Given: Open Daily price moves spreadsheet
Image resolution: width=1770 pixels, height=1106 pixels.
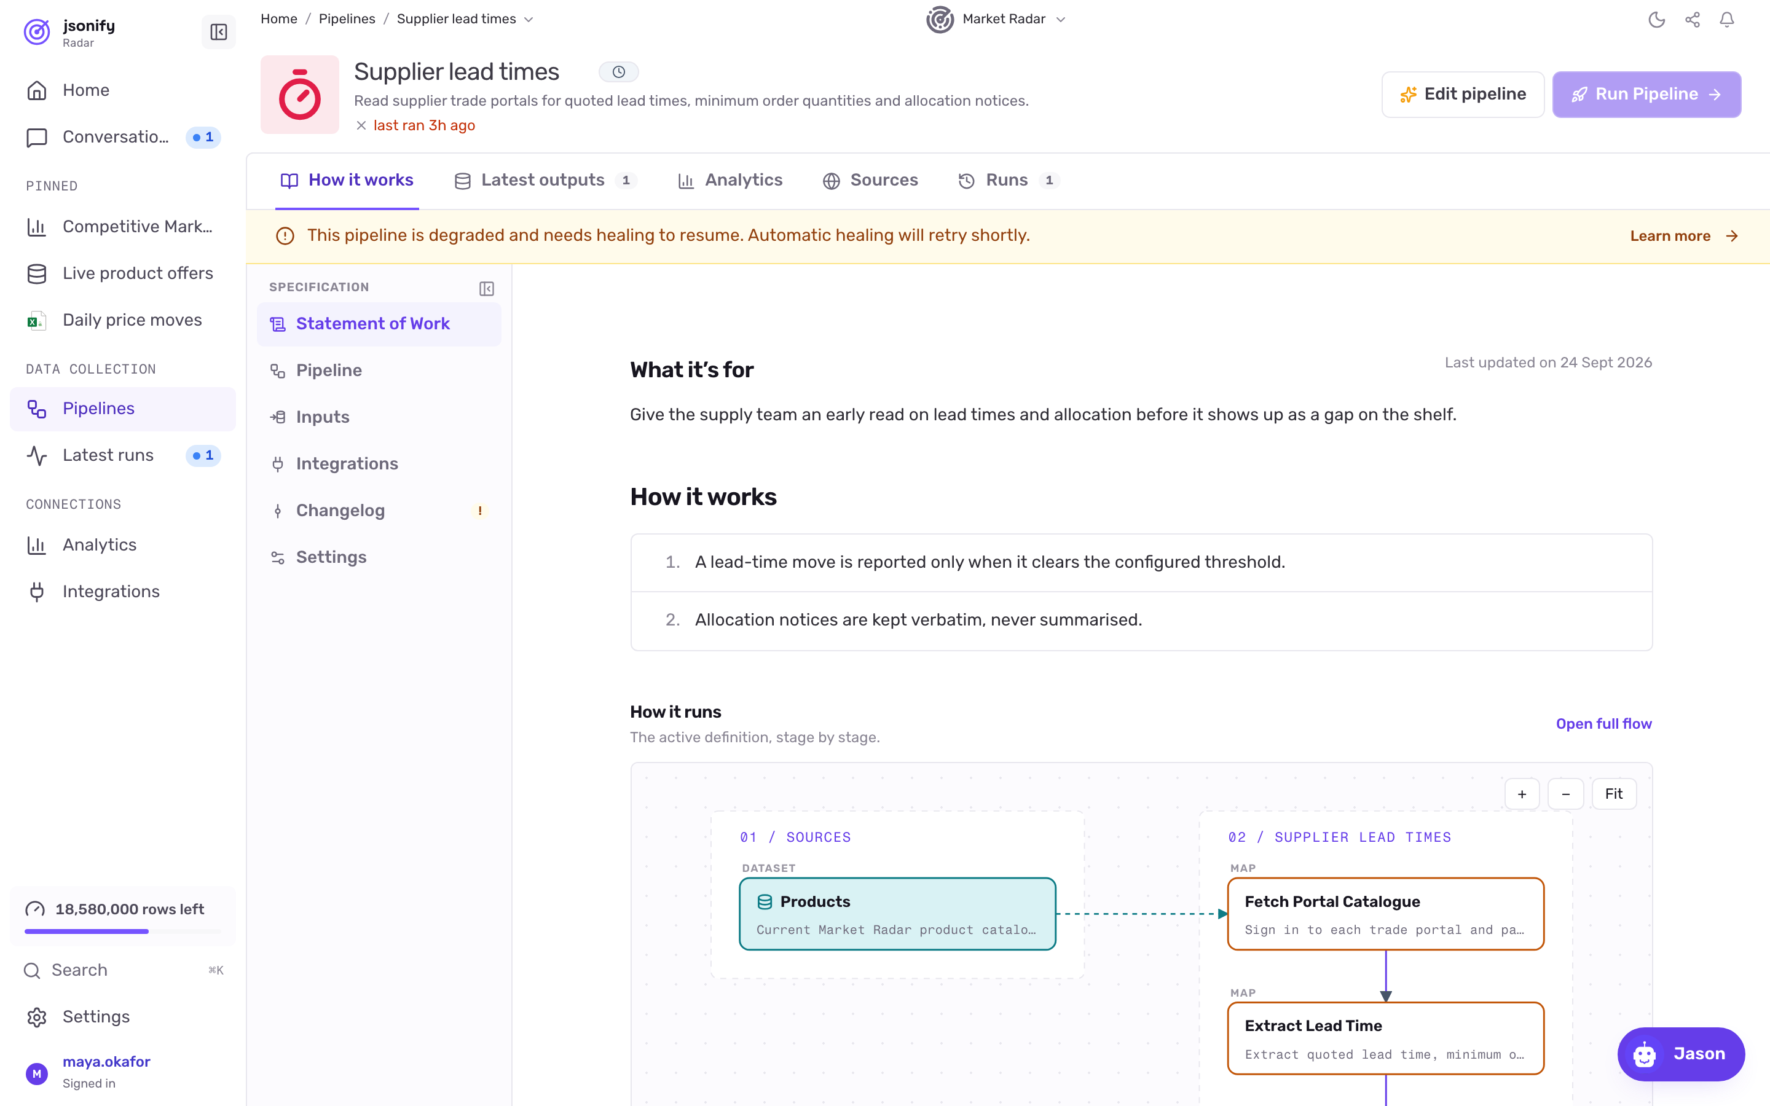Looking at the screenshot, I should (x=122, y=320).
